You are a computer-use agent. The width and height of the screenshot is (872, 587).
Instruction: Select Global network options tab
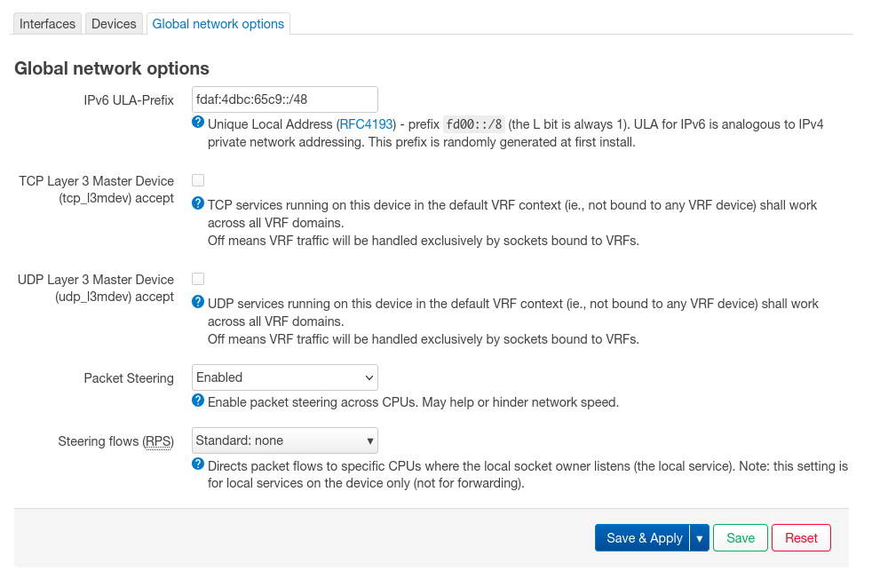click(x=218, y=24)
